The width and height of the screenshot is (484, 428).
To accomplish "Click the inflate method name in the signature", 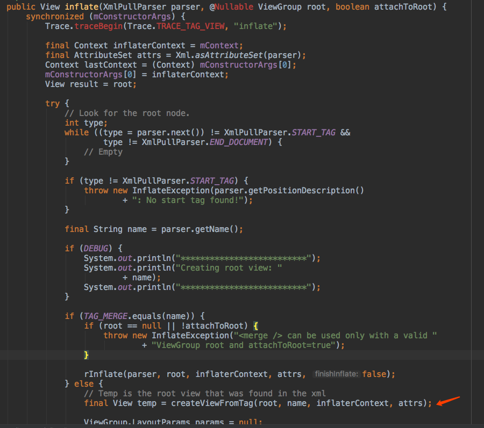I will tap(82, 7).
